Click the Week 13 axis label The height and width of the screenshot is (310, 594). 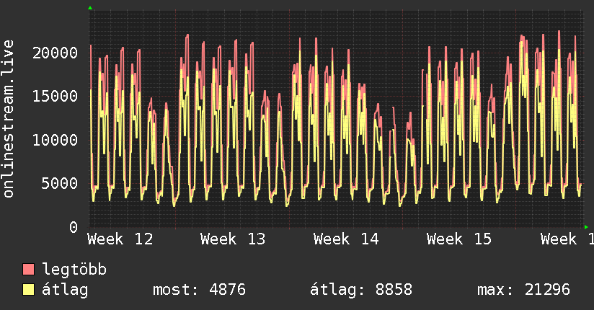(x=233, y=239)
